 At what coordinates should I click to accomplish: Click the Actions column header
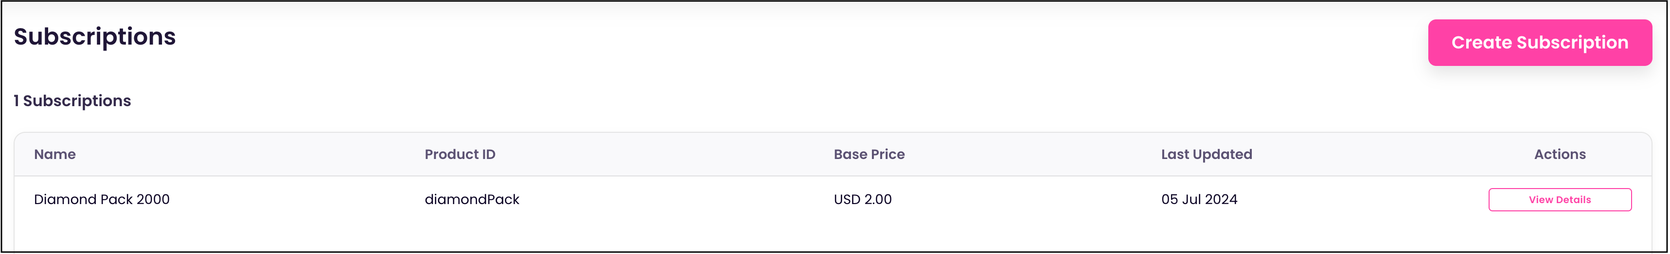click(1559, 155)
